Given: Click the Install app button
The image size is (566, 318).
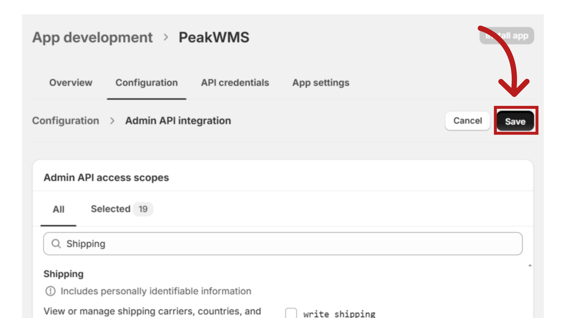Looking at the screenshot, I should pos(507,36).
